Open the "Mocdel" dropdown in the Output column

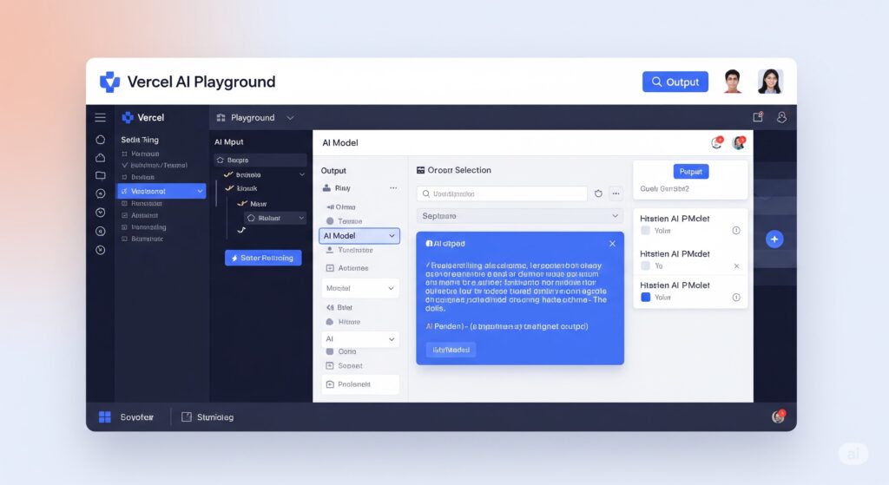tap(360, 288)
